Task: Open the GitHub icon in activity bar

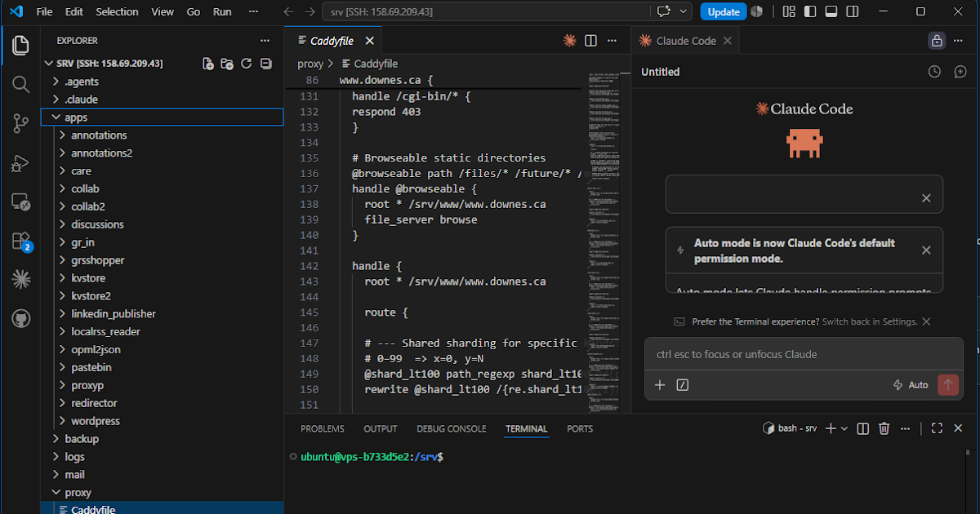Action: point(20,319)
